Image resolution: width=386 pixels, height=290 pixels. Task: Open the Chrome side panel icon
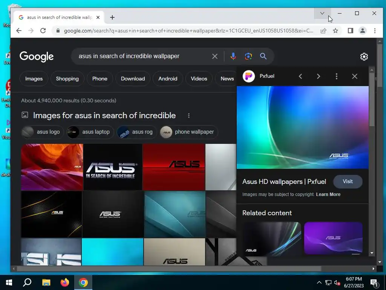(350, 31)
